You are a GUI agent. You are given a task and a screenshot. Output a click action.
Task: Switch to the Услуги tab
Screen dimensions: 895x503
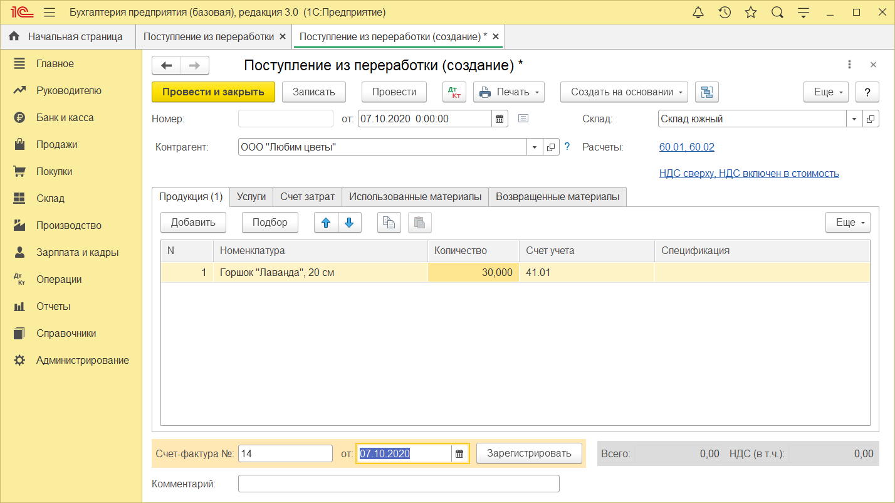point(251,197)
